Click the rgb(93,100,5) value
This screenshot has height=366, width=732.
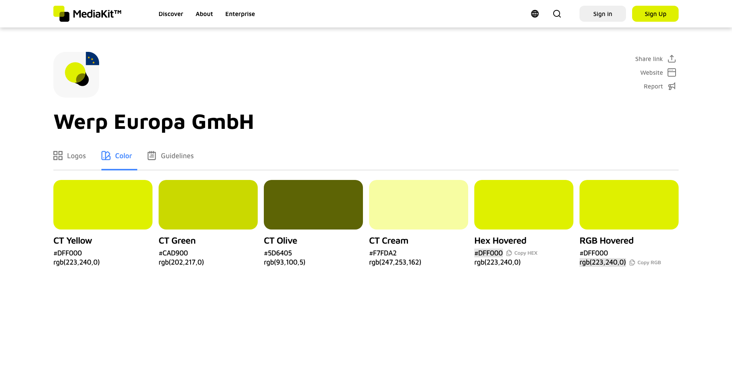[285, 262]
